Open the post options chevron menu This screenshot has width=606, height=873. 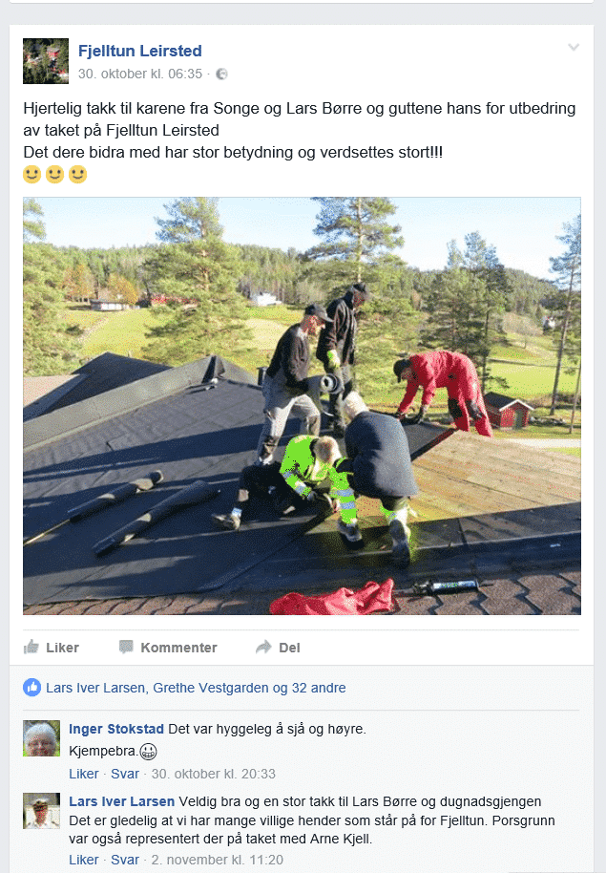[x=574, y=48]
